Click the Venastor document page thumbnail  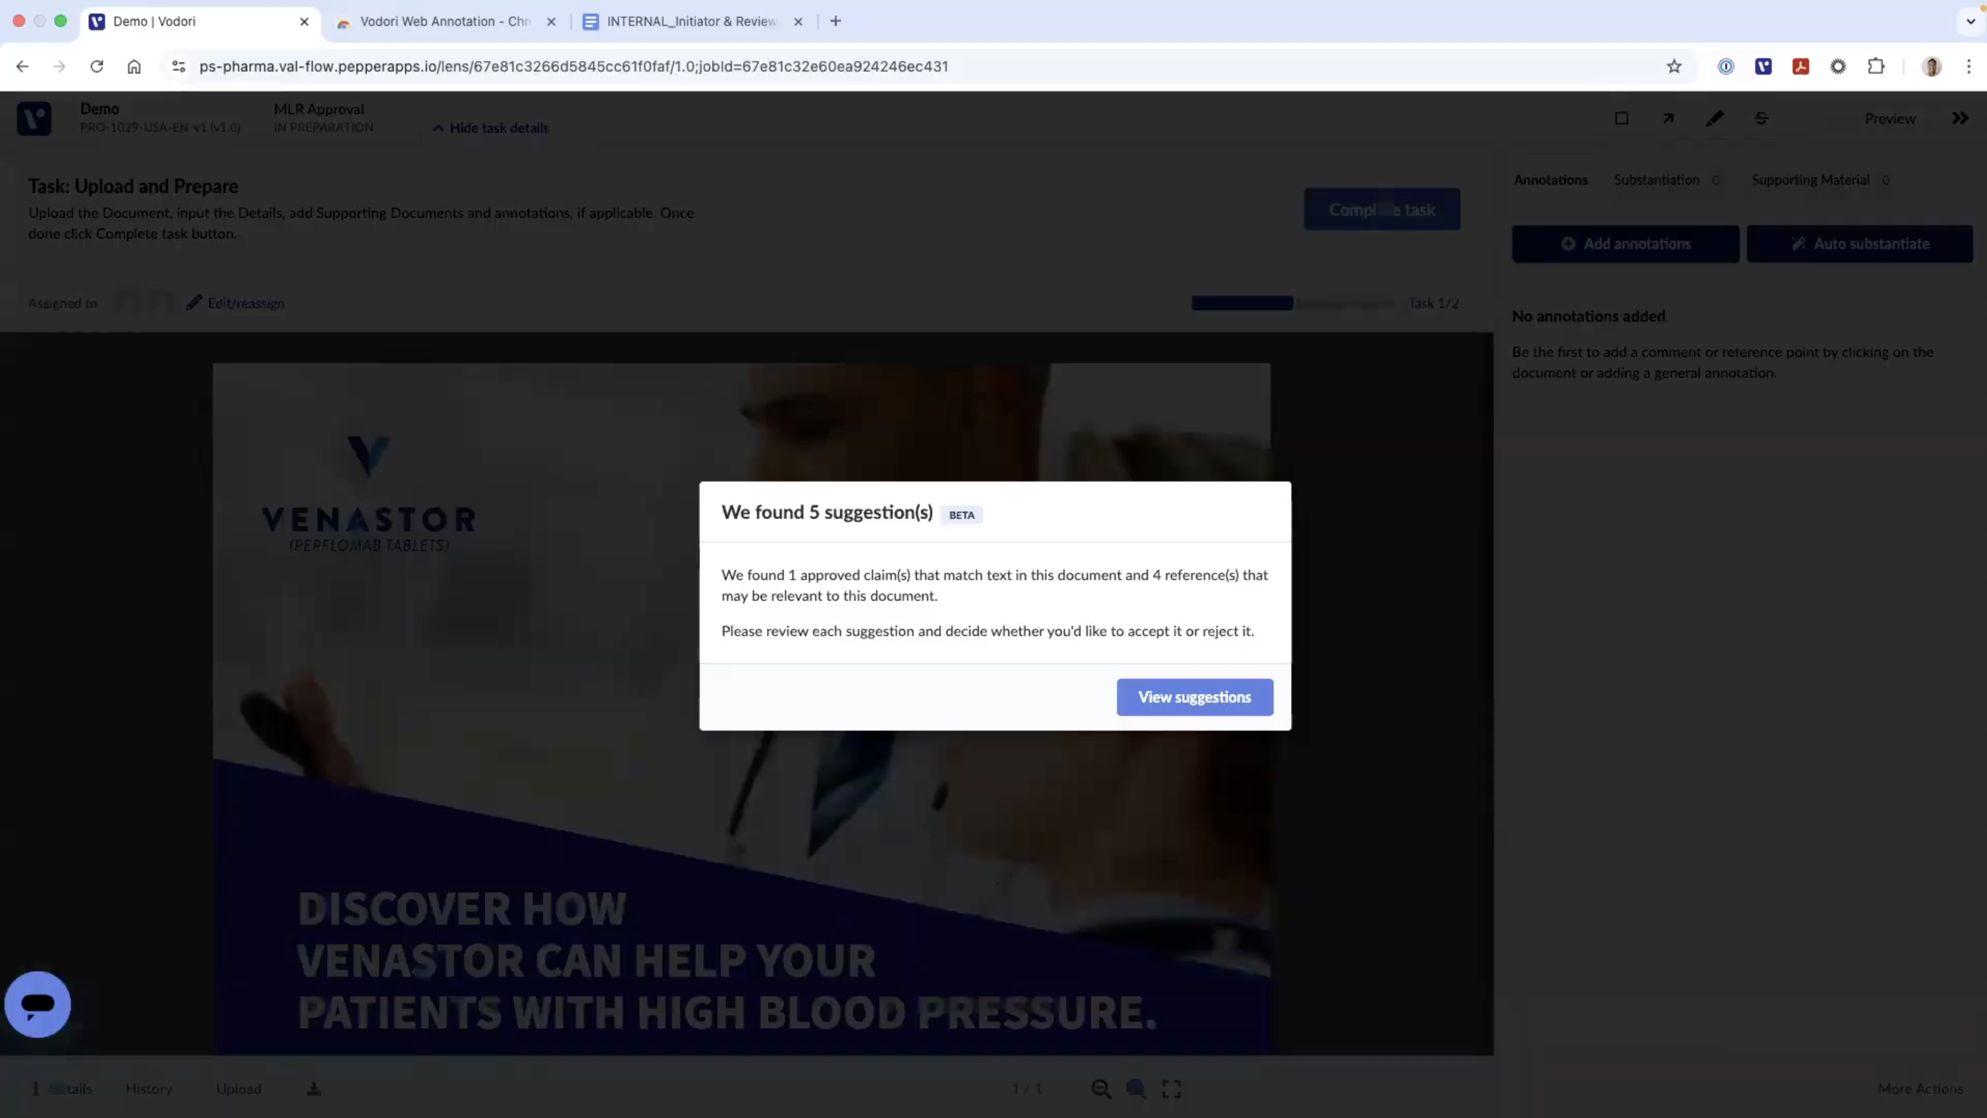pos(741,708)
